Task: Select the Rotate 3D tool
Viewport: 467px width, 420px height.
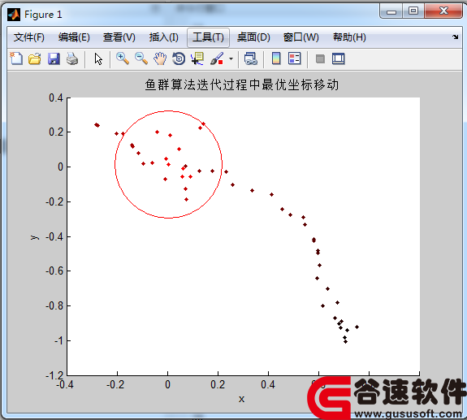Action: click(x=179, y=58)
